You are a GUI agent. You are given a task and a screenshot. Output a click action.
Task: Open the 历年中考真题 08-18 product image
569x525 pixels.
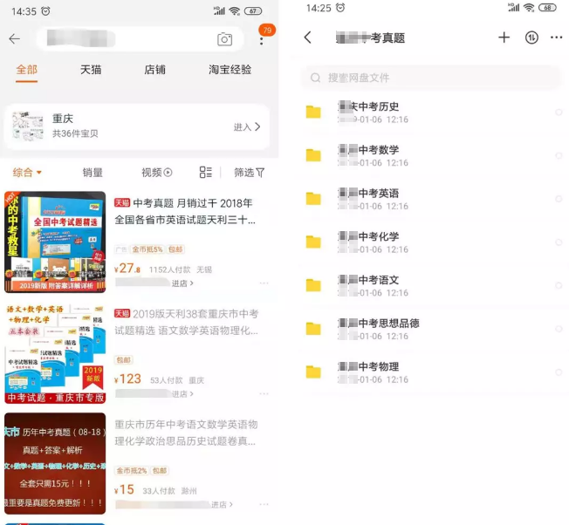tap(55, 463)
